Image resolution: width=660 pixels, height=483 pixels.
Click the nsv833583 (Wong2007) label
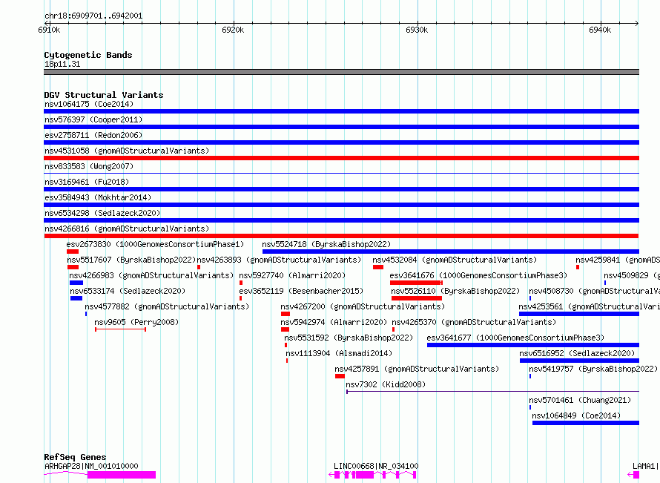(89, 166)
